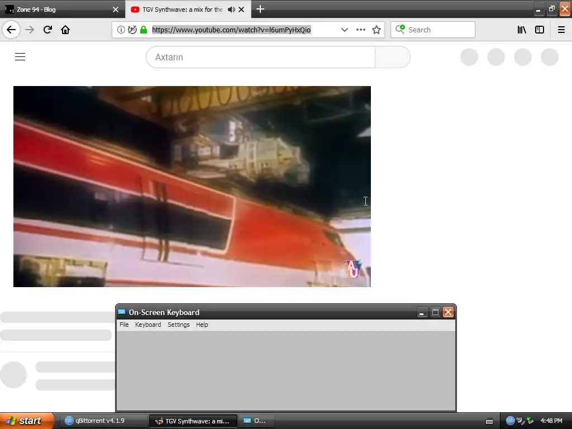Screen dimensions: 572x429
Task: Select the TGV Synthwave YouTube tab
Action: [x=188, y=9]
